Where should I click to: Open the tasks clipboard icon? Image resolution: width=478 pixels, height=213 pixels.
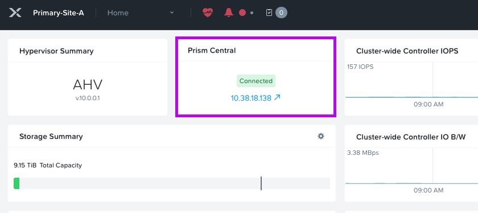tap(269, 13)
